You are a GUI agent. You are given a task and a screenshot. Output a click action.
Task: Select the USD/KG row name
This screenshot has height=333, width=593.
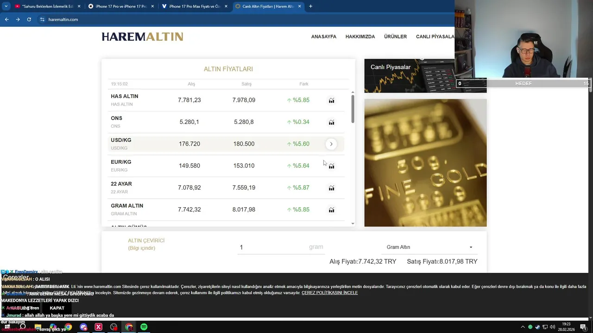point(121,140)
